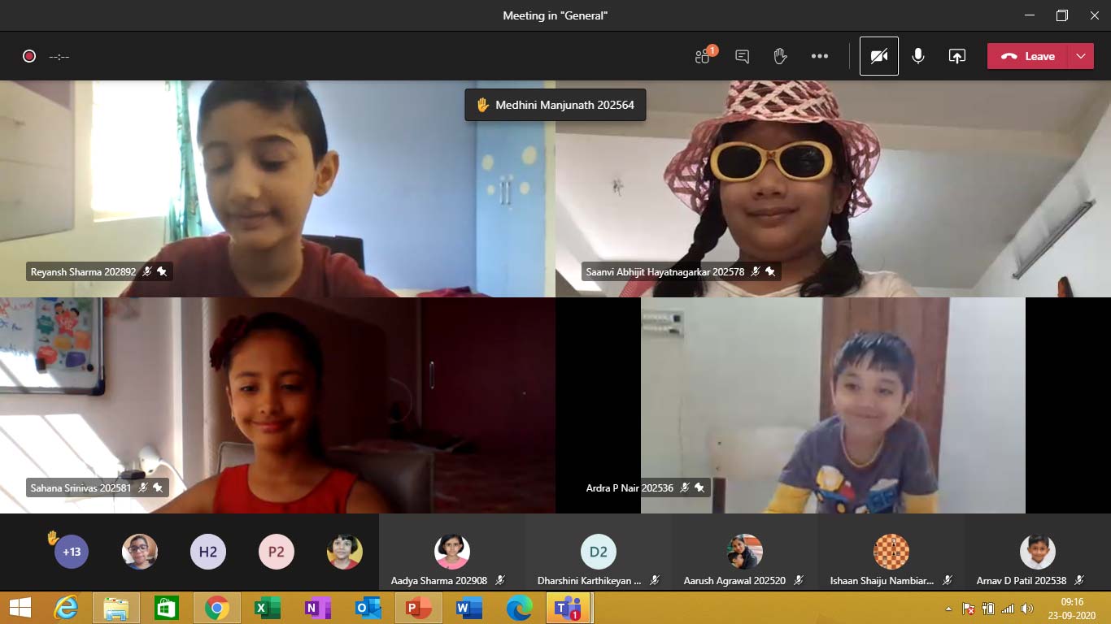The height and width of the screenshot is (624, 1111).
Task: Open PowerPoint from the taskbar
Action: point(419,608)
